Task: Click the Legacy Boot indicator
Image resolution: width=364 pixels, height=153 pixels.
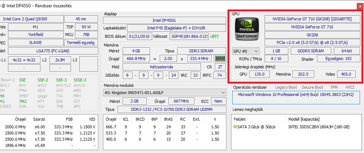Action: 286,87
